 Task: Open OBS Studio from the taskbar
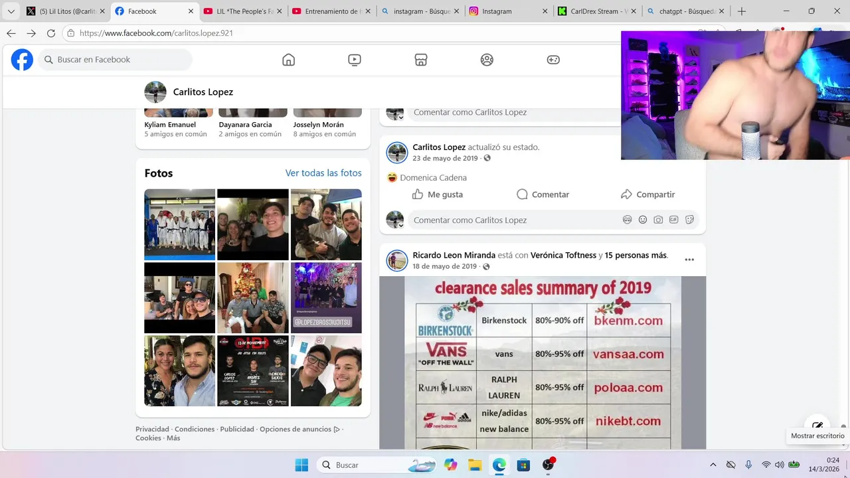[548, 465]
